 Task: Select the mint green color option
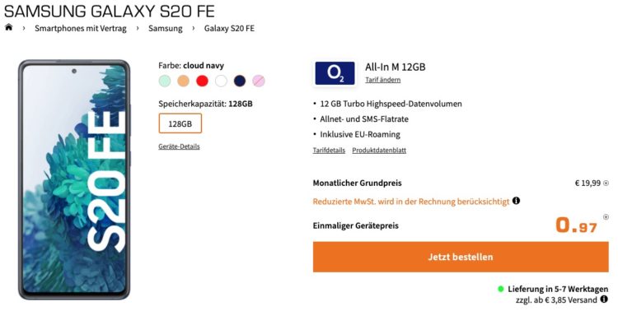165,81
